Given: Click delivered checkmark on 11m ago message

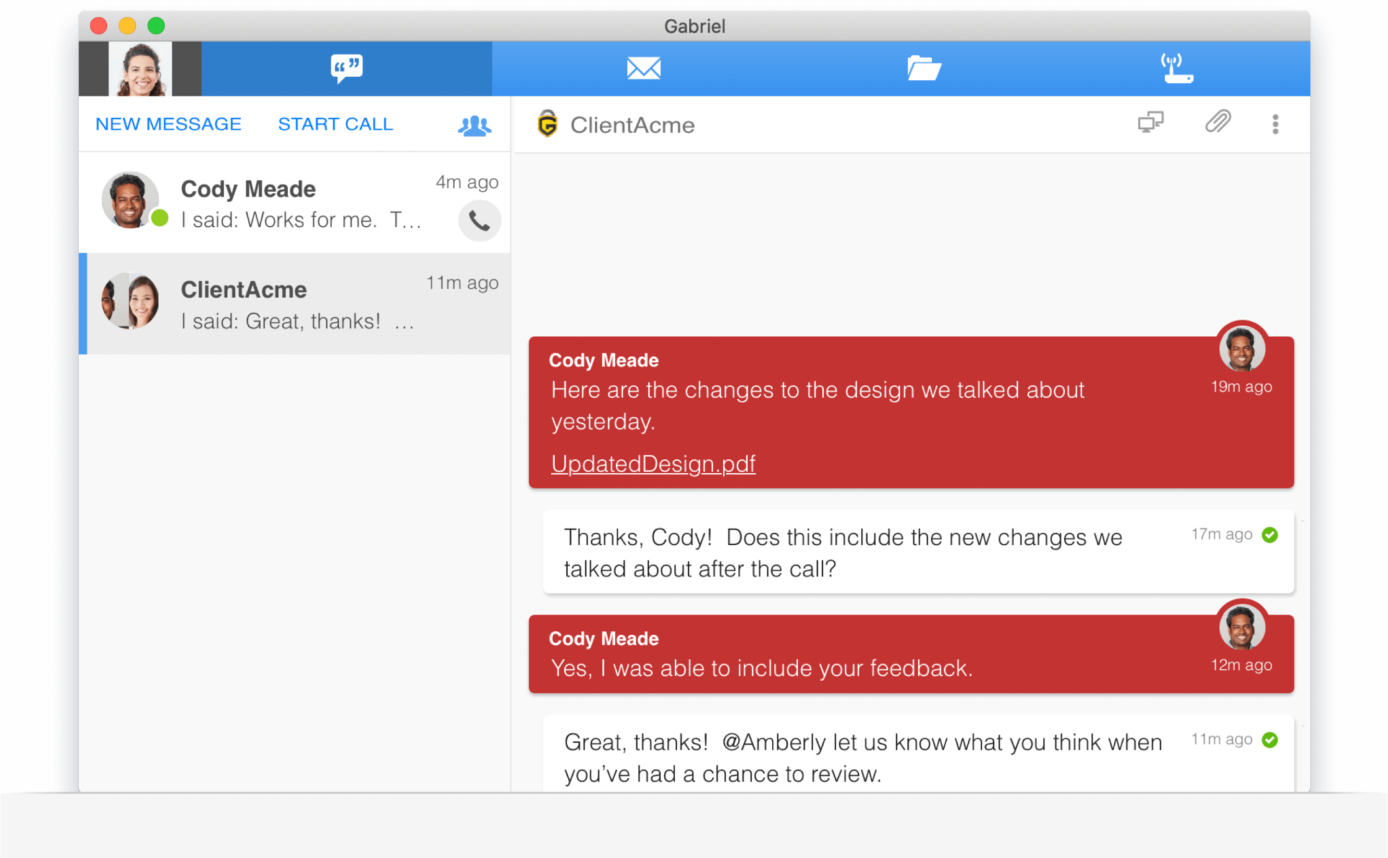Looking at the screenshot, I should pyautogui.click(x=1270, y=740).
